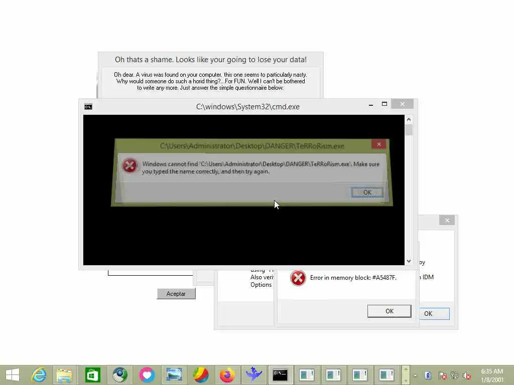Image resolution: width=514 pixels, height=385 pixels.
Task: Click the cmd.exe title bar icon
Action: pos(88,107)
